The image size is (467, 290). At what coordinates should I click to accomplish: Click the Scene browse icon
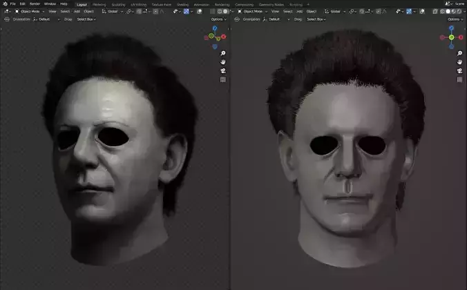coord(449,4)
